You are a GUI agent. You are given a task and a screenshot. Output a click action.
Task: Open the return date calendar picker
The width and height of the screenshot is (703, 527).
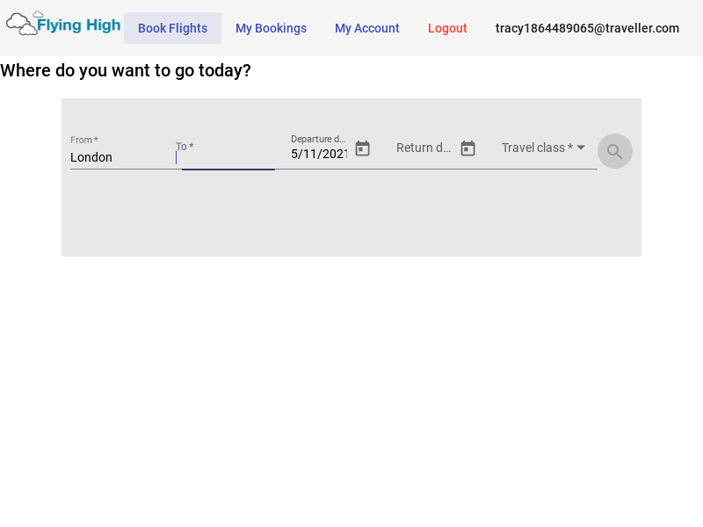tap(467, 148)
